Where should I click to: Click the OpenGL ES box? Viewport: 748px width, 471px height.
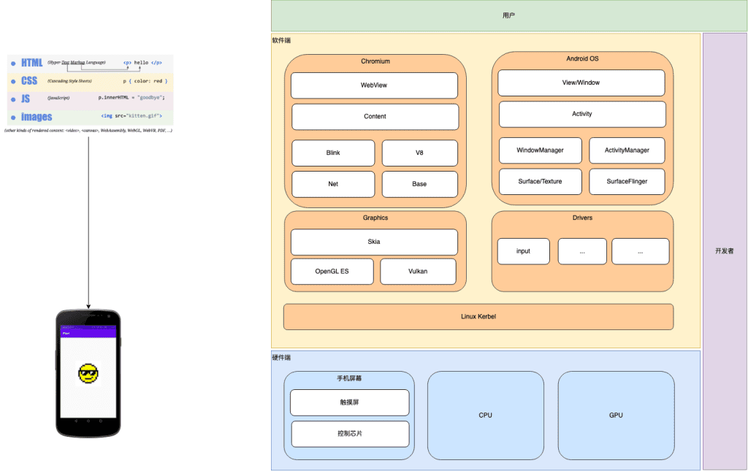[x=332, y=272]
